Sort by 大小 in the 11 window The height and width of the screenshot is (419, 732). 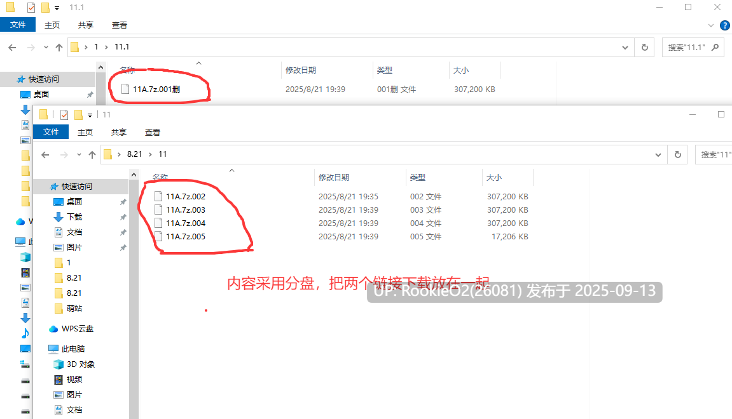[x=494, y=178]
